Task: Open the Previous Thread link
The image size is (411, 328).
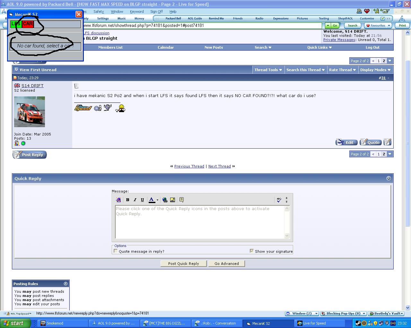Action: 189,166
